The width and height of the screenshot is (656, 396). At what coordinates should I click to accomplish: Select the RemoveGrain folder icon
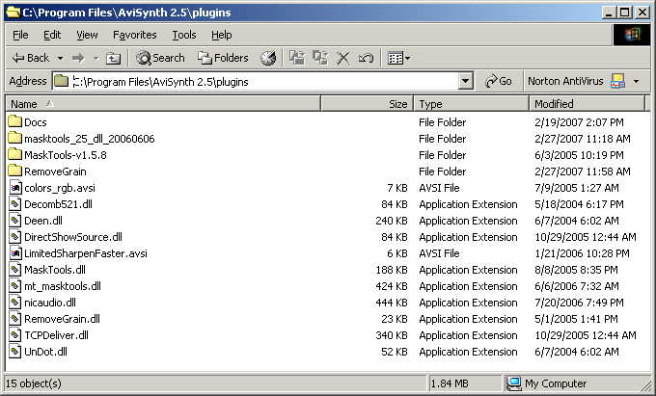click(x=15, y=171)
